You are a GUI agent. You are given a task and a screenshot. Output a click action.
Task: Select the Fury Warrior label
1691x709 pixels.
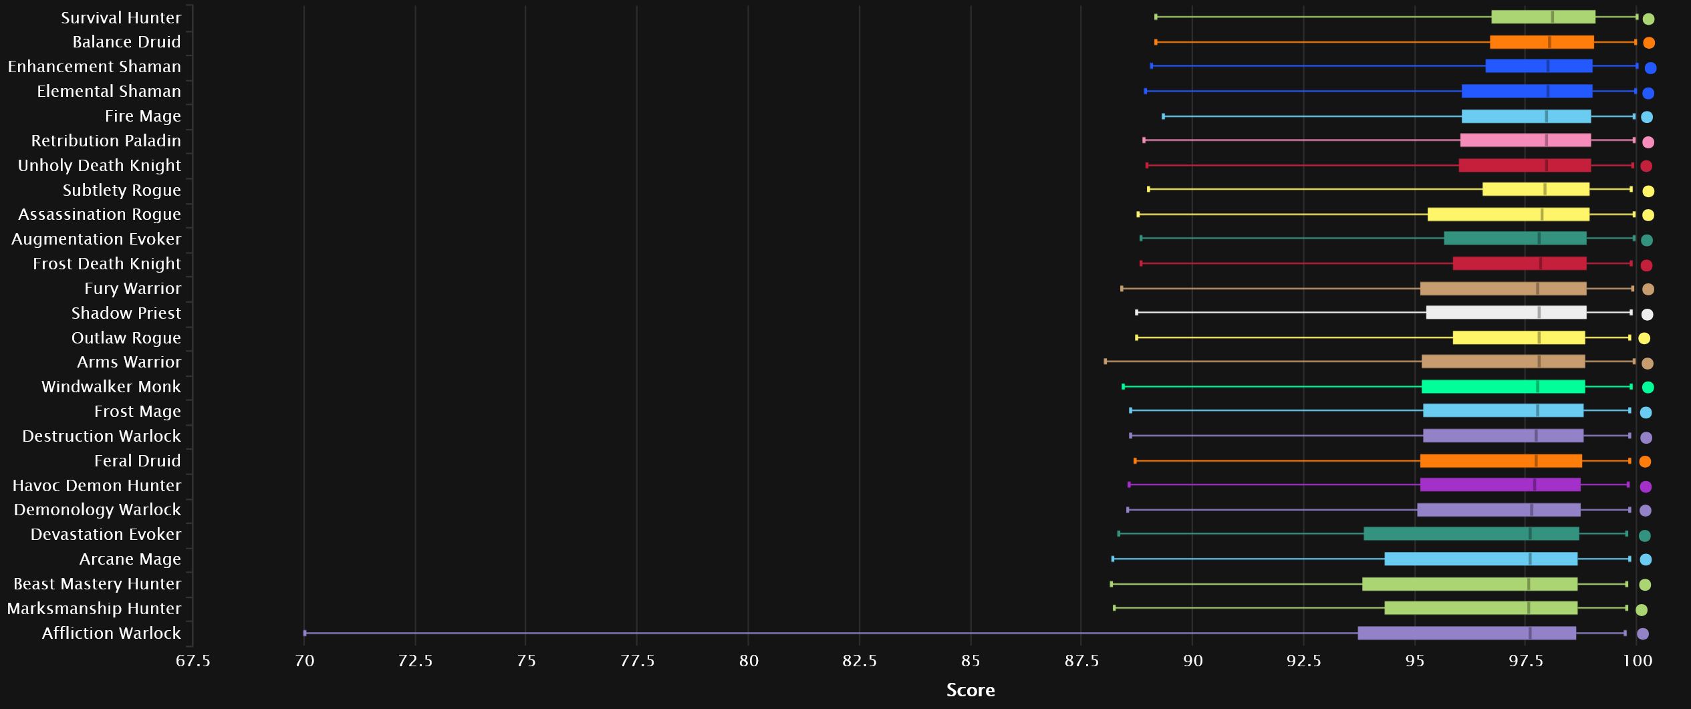pyautogui.click(x=133, y=289)
